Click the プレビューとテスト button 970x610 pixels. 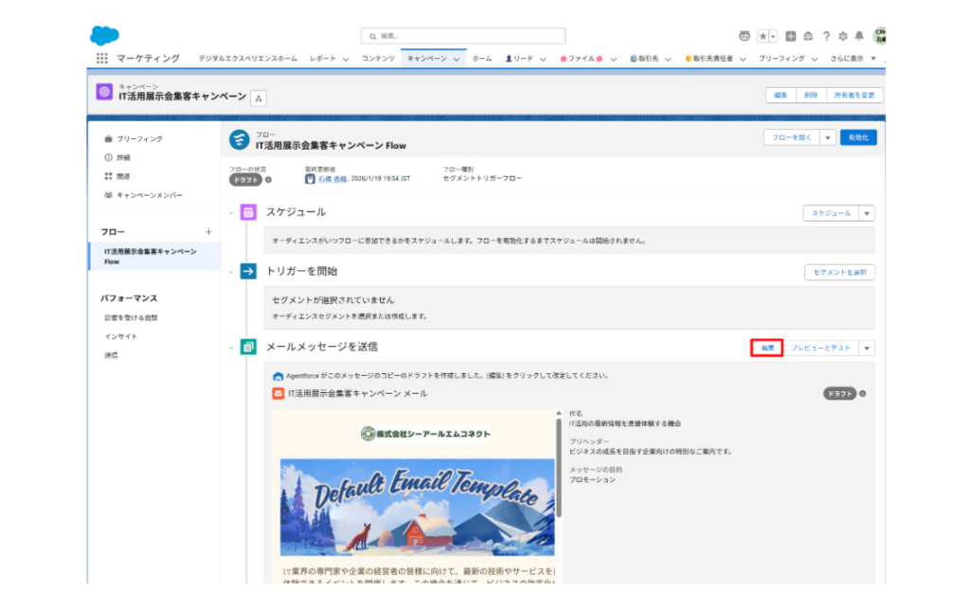tap(820, 348)
